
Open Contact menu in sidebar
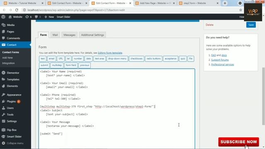[15, 45]
